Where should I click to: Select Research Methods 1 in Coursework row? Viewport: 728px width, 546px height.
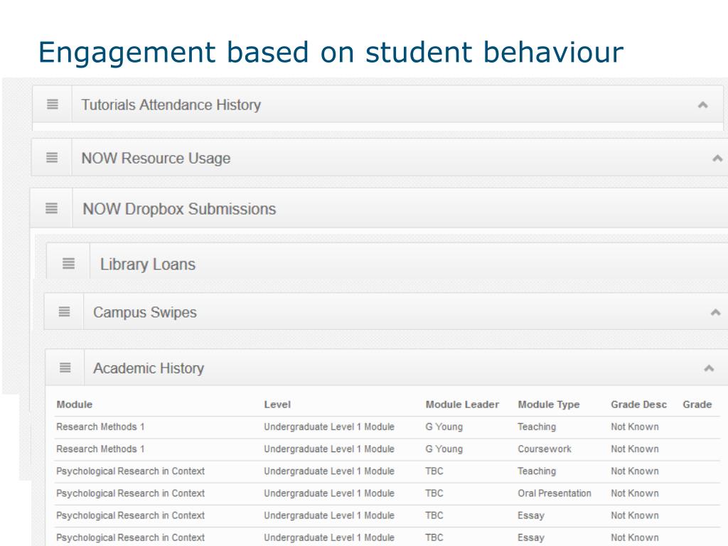pyautogui.click(x=100, y=449)
